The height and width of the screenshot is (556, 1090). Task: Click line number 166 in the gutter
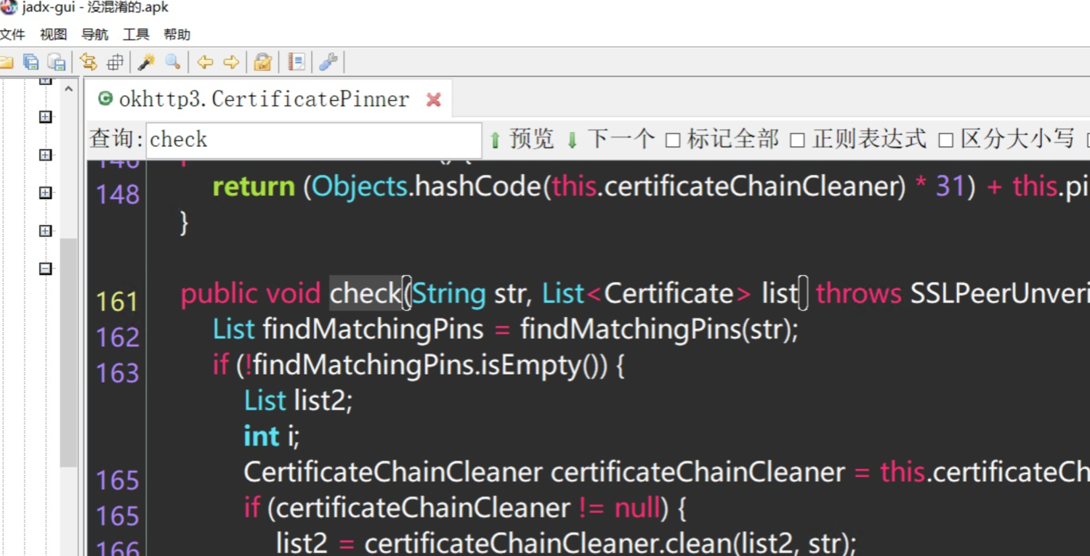click(118, 548)
